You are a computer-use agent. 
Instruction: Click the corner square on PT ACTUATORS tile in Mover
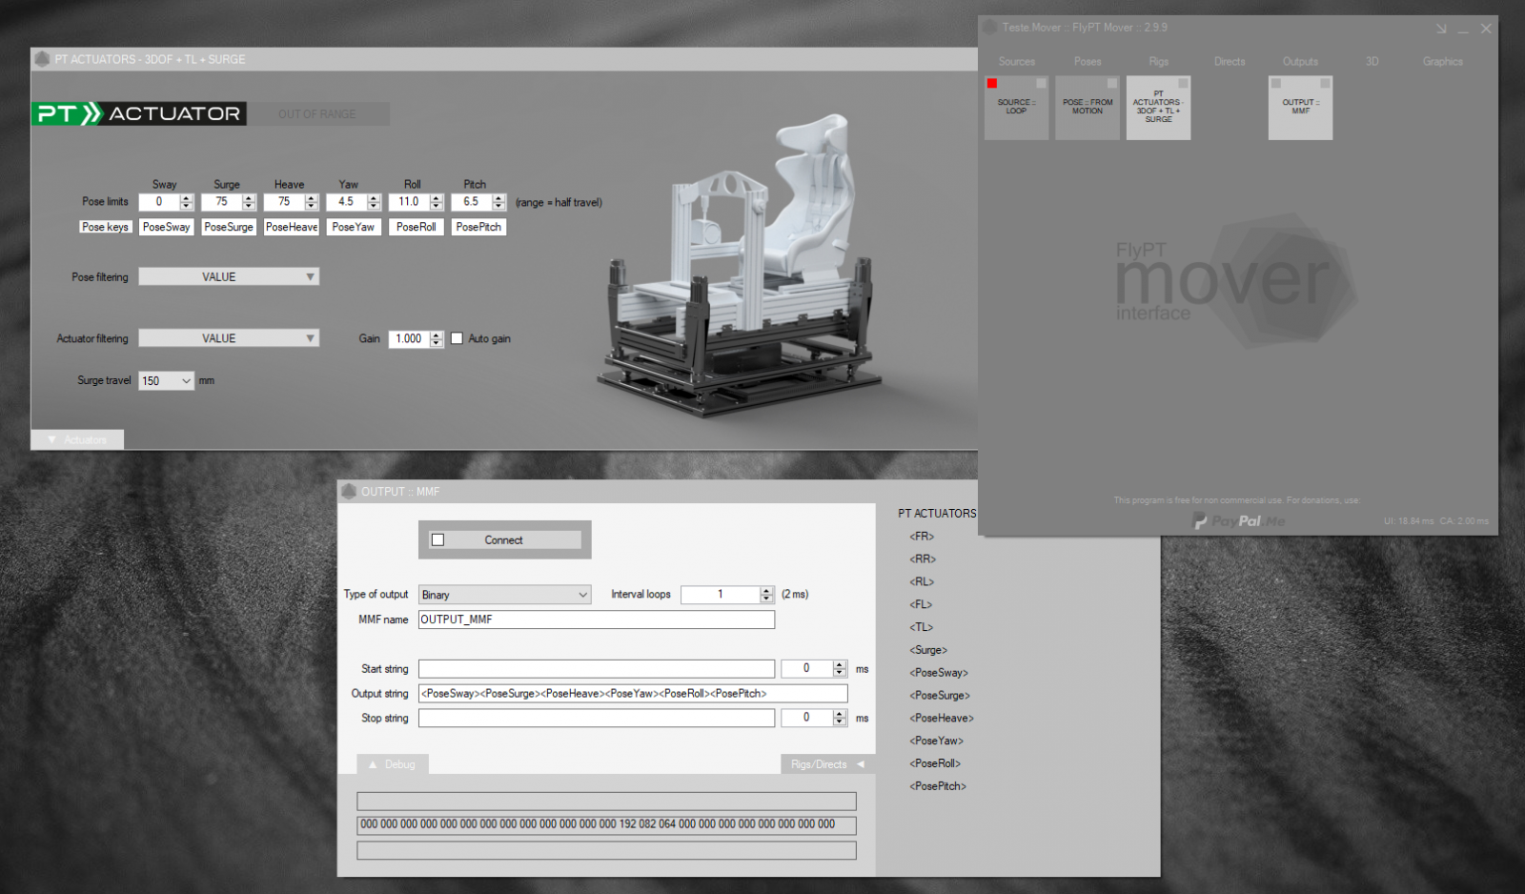point(1183,83)
